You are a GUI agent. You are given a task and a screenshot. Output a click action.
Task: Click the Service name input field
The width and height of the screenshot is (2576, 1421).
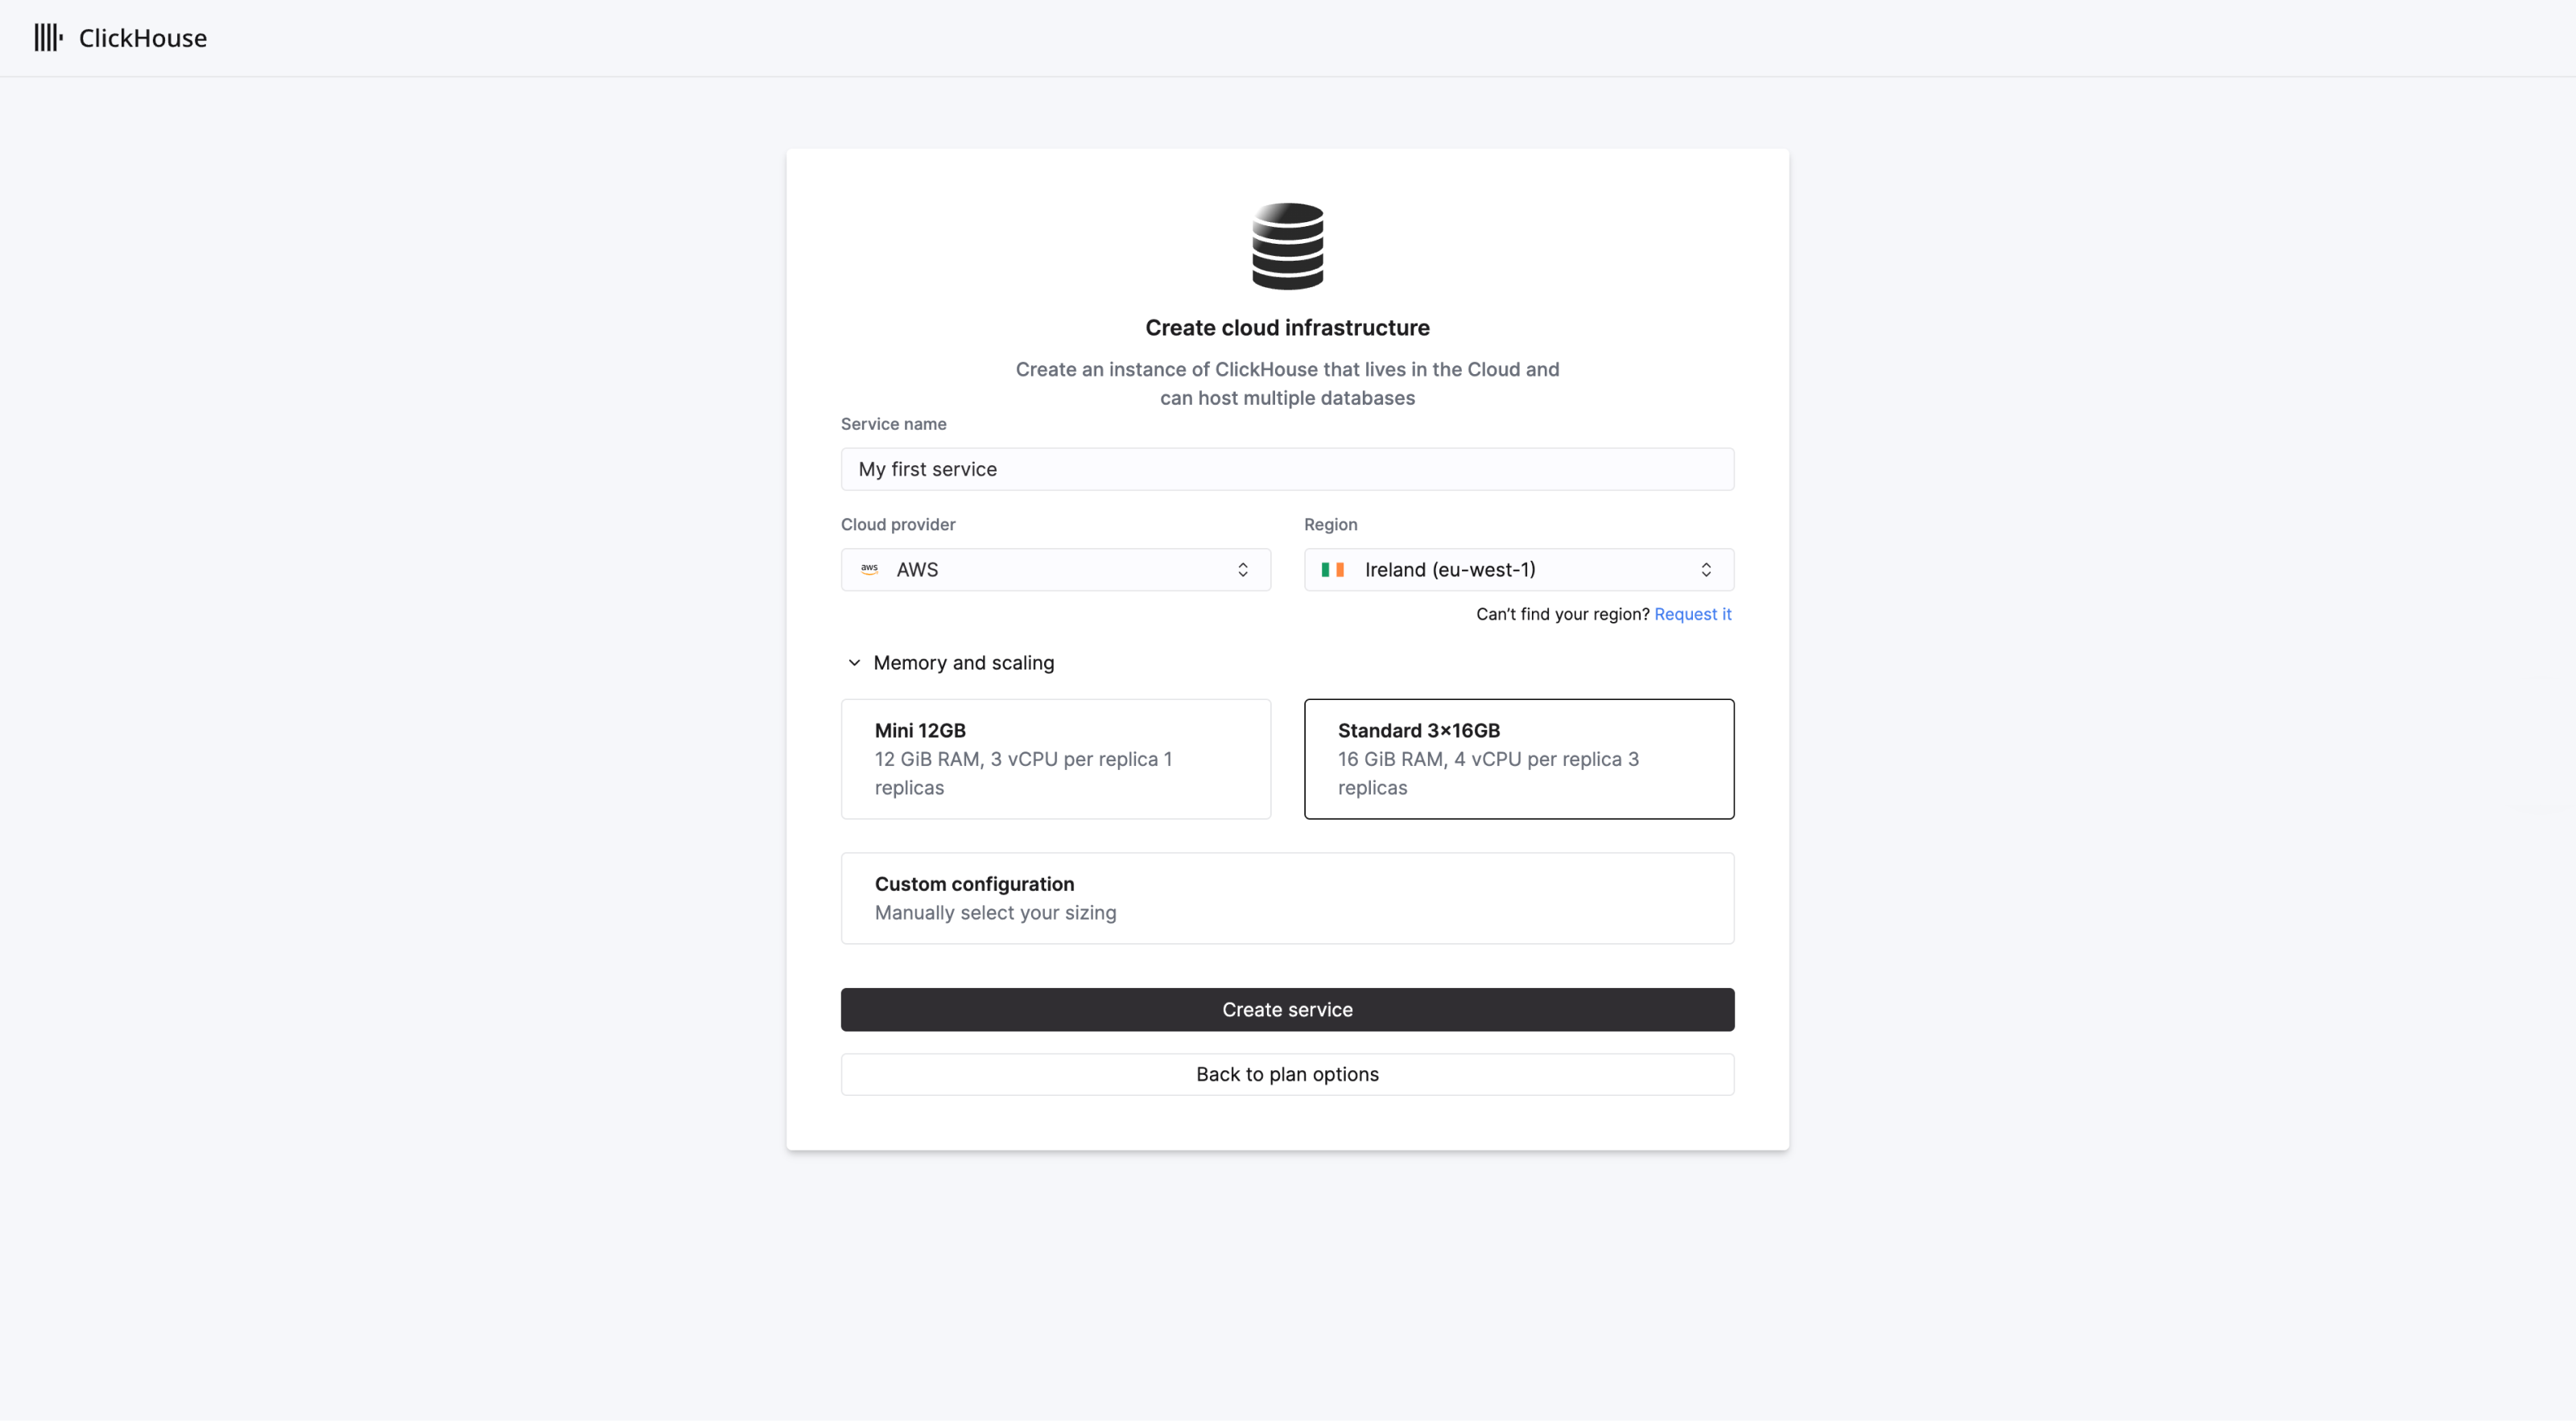pos(1288,469)
